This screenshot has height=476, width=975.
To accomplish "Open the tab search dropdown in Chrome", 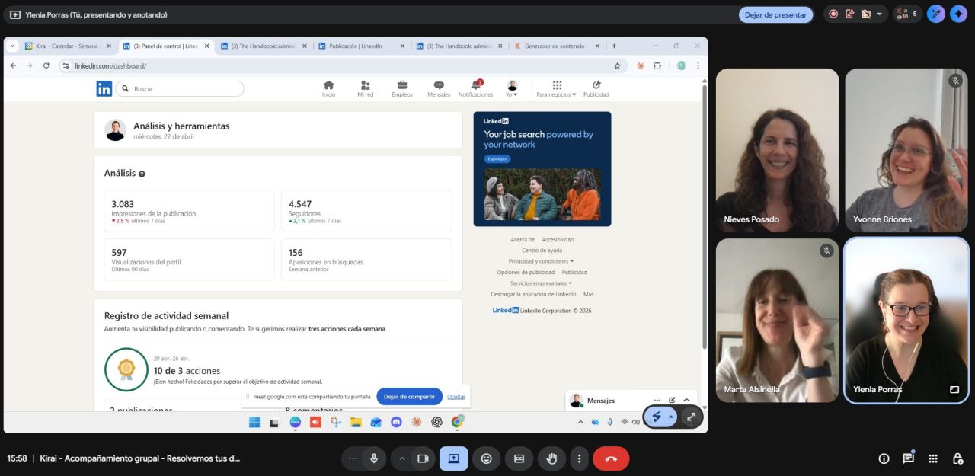I will pos(12,46).
